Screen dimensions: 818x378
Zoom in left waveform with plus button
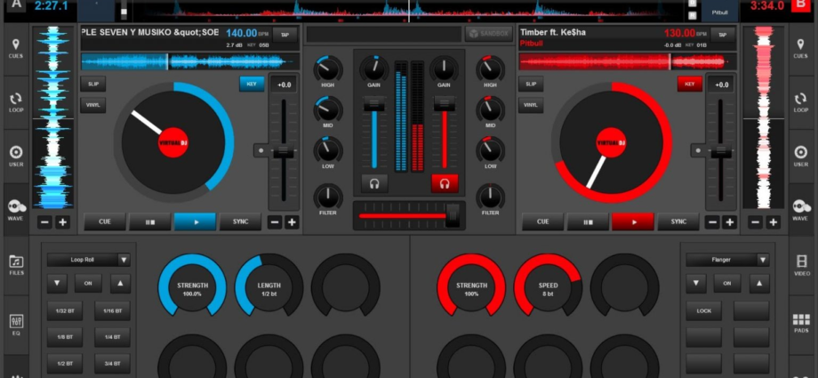pos(62,221)
